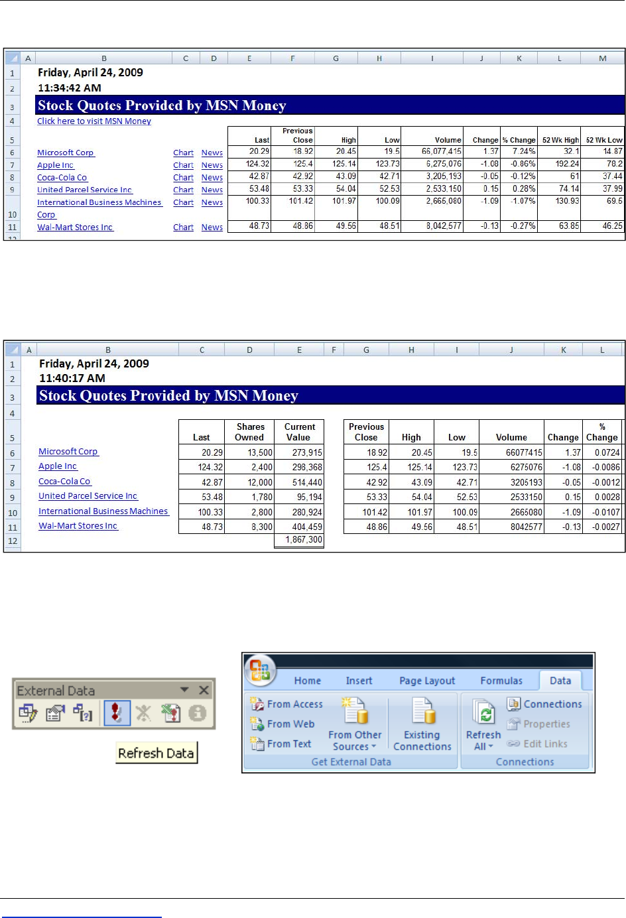Click Properties in the Connections group
Image resolution: width=626 pixels, height=918 pixels.
point(539,724)
